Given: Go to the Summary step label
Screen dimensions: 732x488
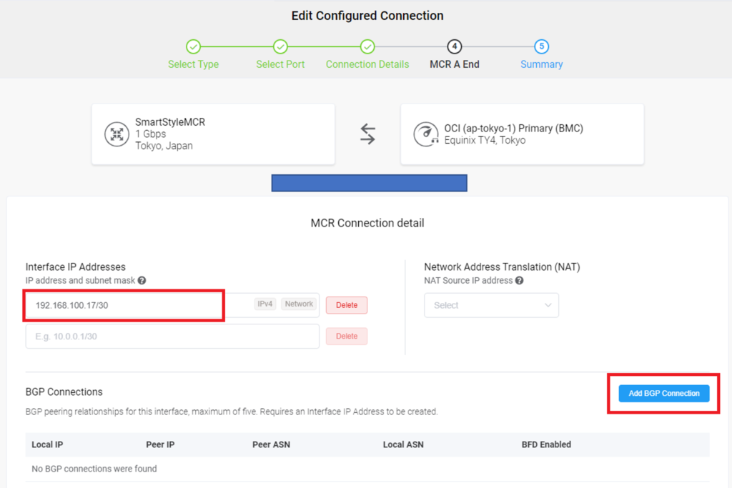Looking at the screenshot, I should tap(542, 64).
